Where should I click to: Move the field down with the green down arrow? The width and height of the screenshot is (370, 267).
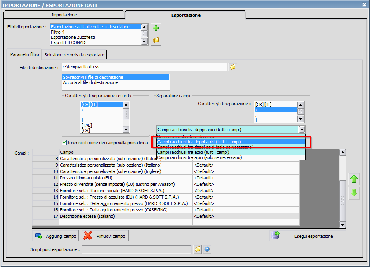point(354,193)
